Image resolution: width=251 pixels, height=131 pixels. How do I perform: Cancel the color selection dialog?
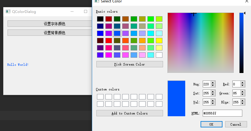click(235, 124)
